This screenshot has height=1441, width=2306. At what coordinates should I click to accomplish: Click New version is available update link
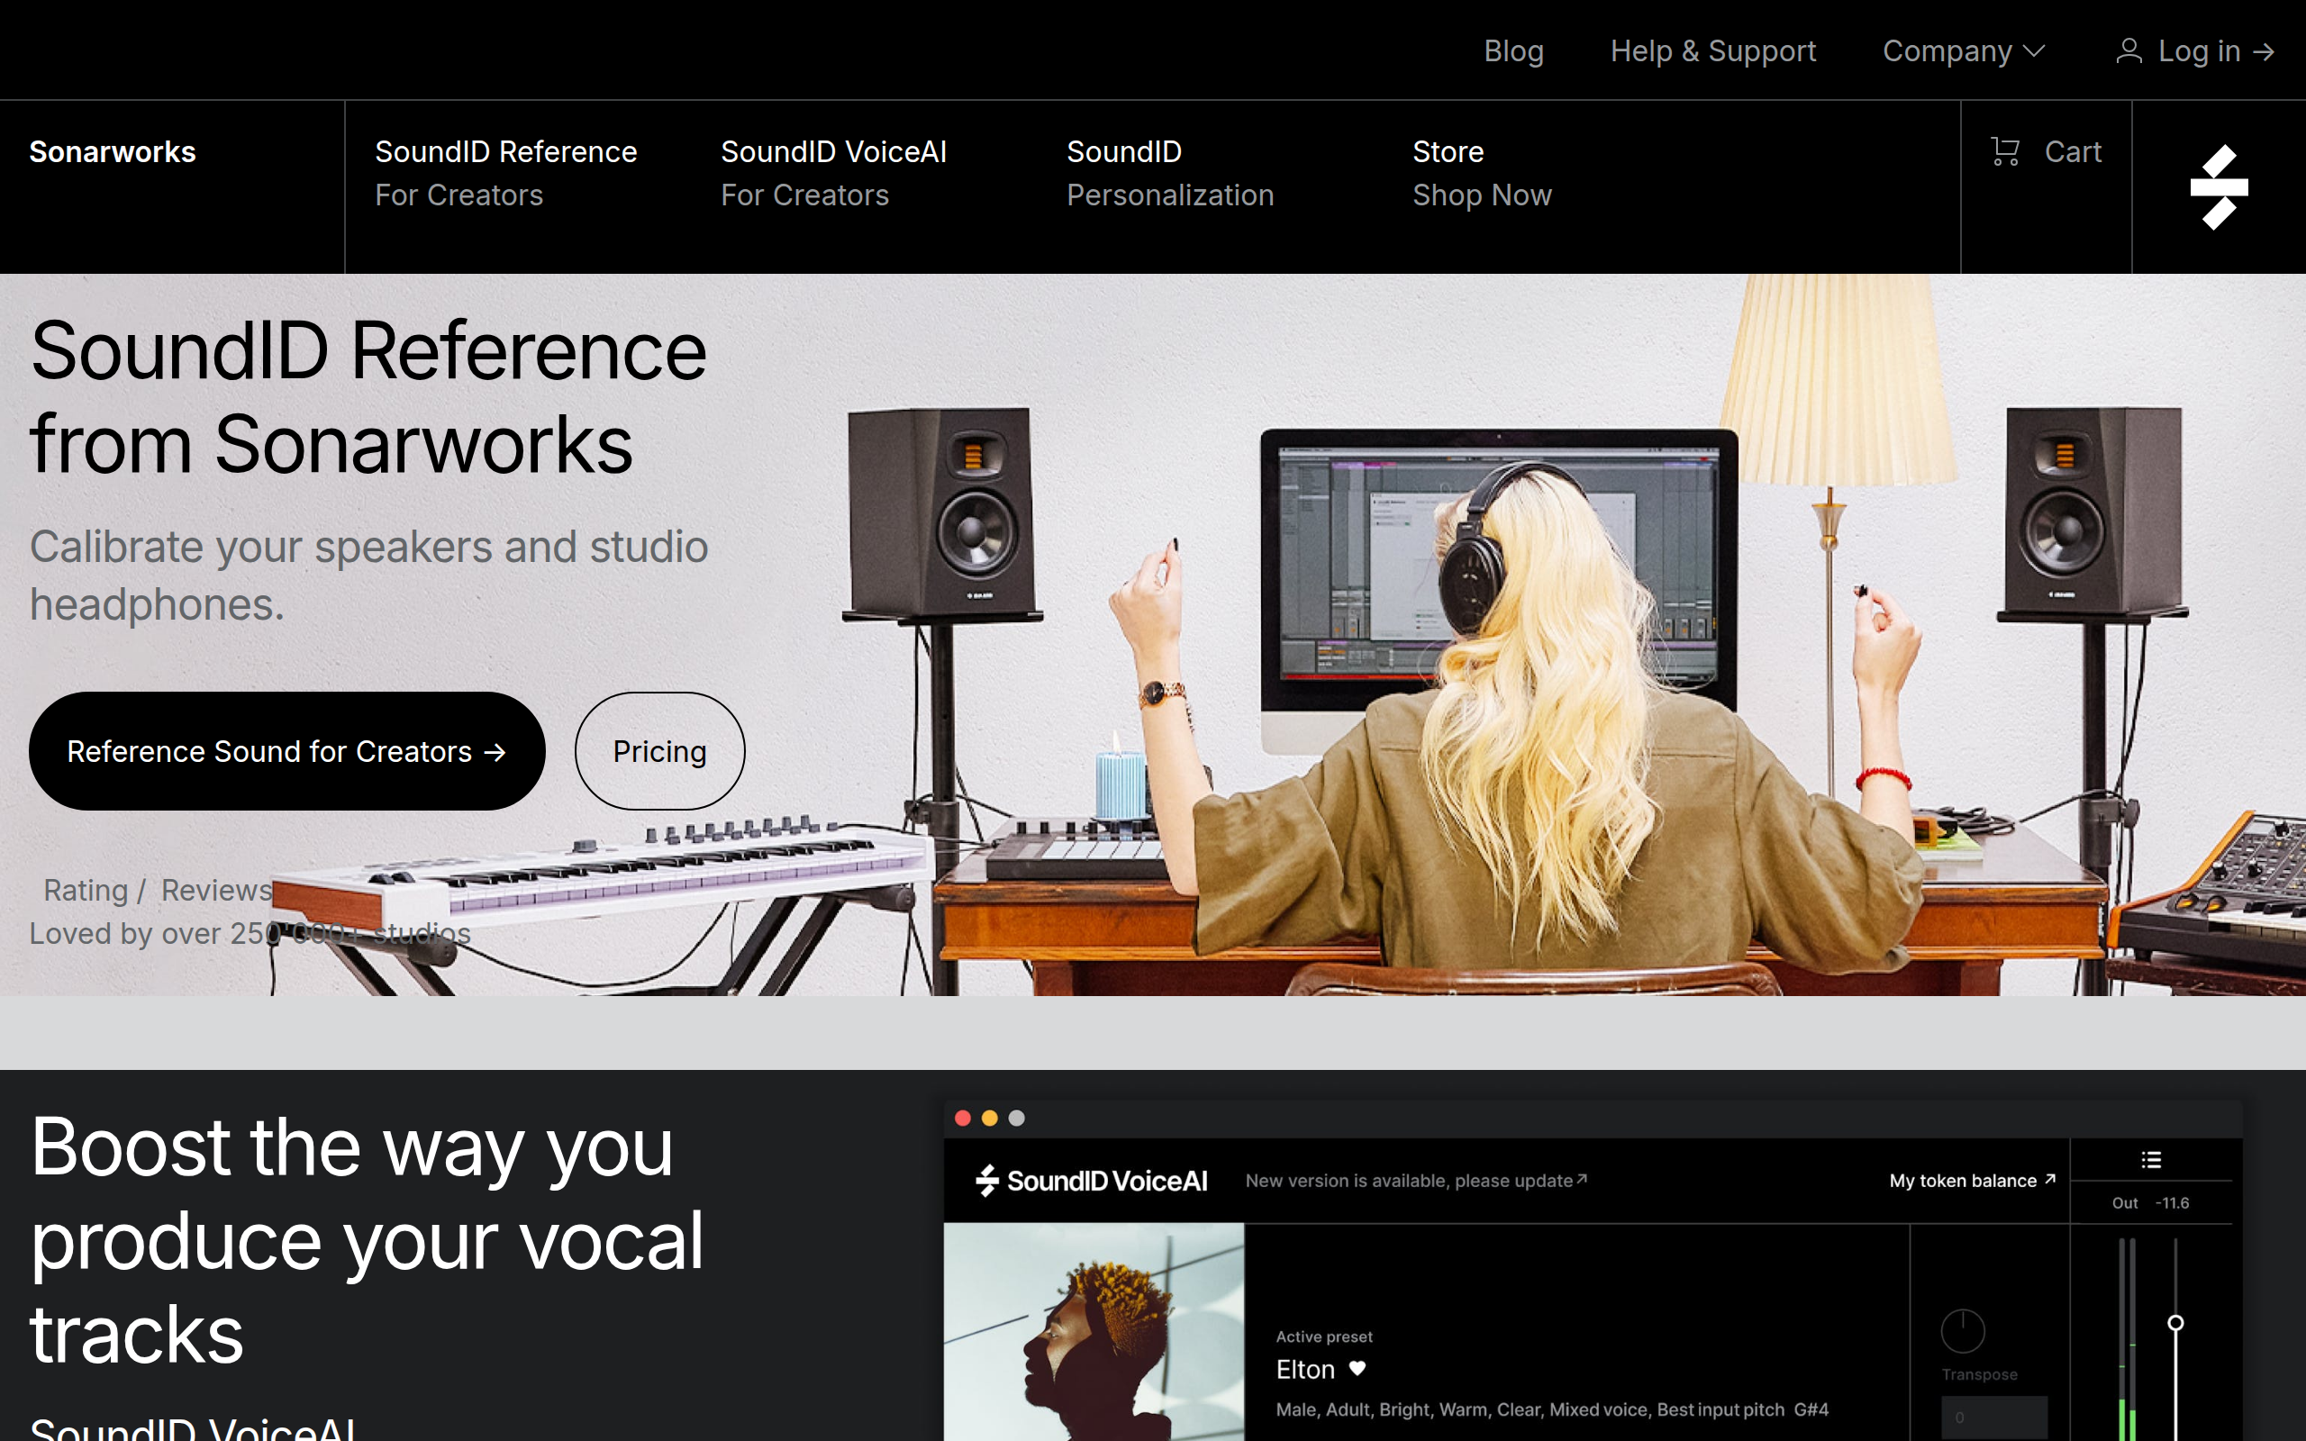[1416, 1180]
